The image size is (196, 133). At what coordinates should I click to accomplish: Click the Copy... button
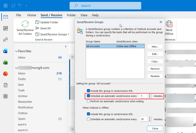155,61
